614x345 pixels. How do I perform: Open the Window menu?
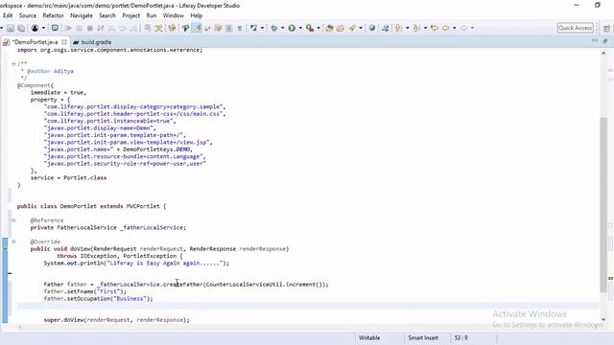(x=174, y=15)
